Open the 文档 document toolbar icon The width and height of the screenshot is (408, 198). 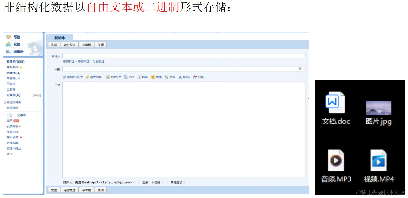click(x=126, y=77)
